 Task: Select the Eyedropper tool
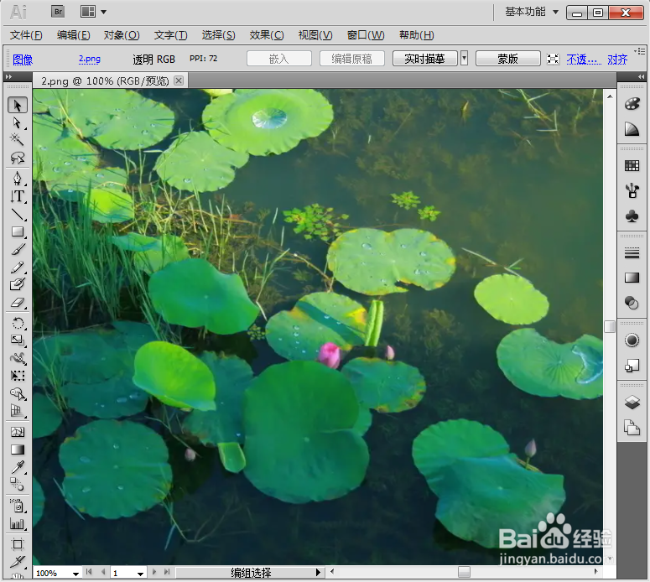pos(17,467)
